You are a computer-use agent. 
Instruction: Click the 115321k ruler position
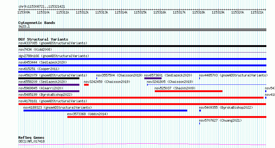tap(257, 12)
